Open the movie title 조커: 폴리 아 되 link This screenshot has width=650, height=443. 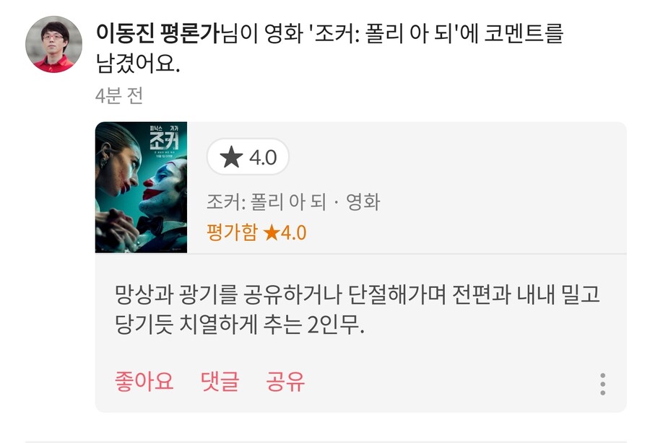click(x=266, y=202)
